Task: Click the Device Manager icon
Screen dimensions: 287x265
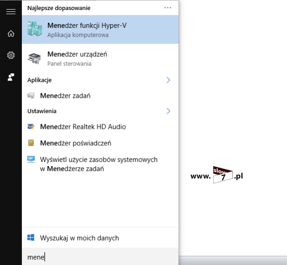Action: point(34,58)
